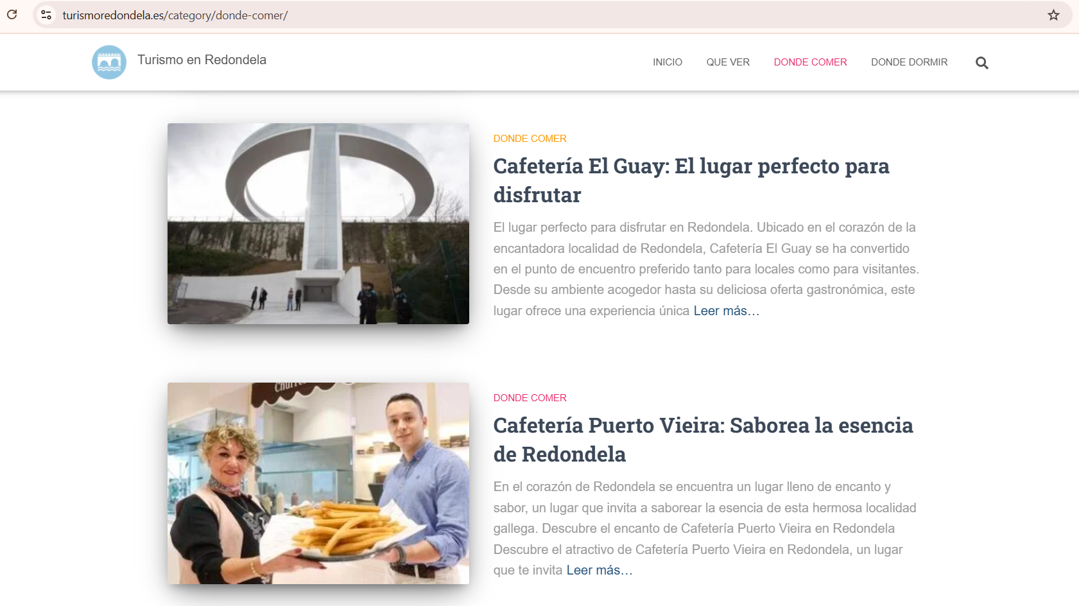
Task: Click the El Guay article excerpt text
Action: [x=705, y=259]
